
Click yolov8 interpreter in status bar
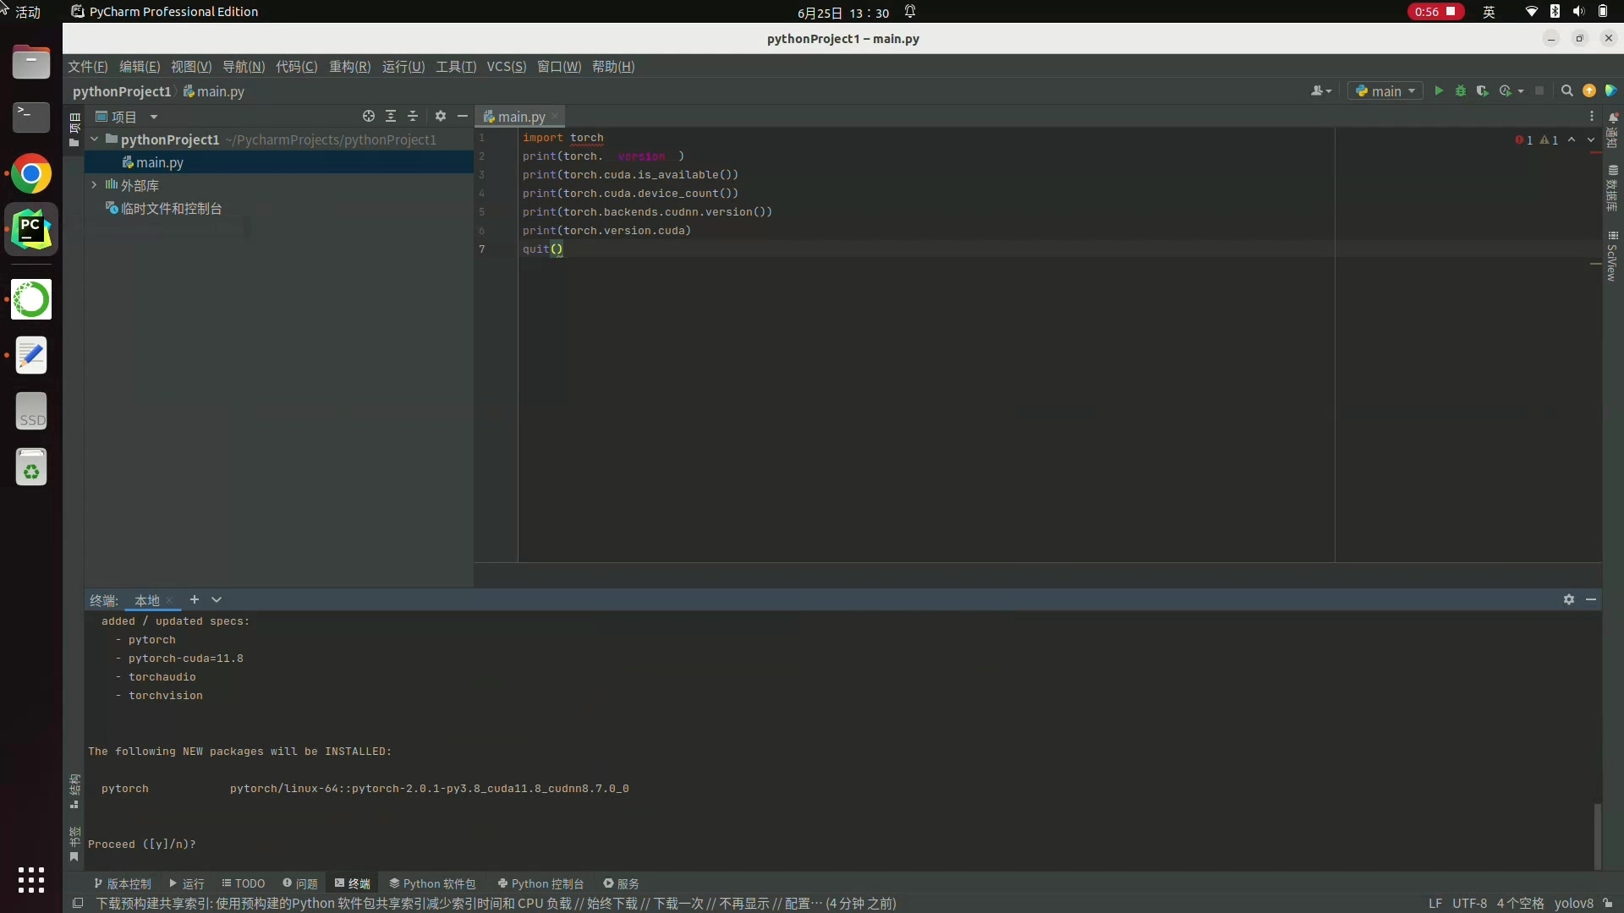pos(1573,903)
